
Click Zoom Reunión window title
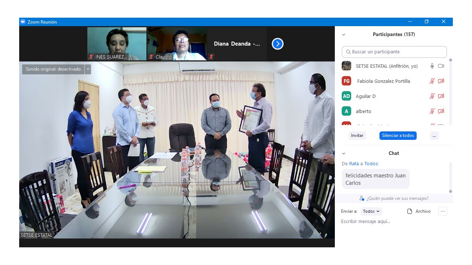(x=42, y=22)
